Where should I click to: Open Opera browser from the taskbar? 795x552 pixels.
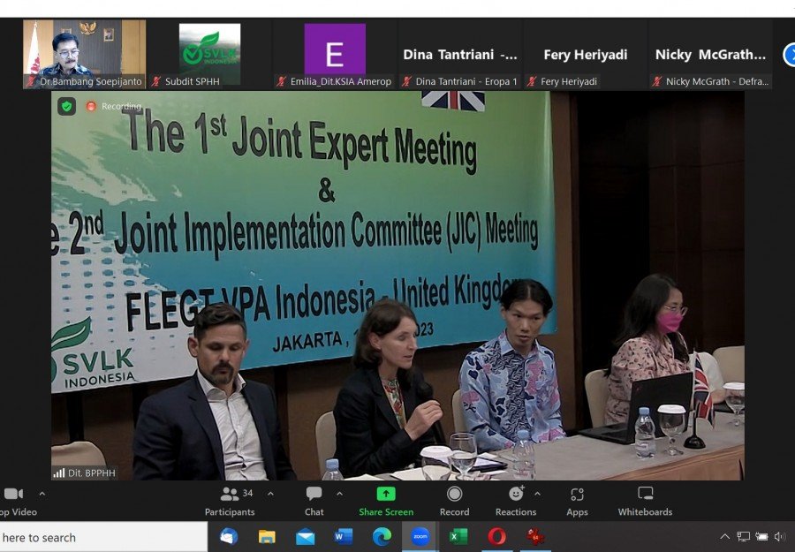(496, 536)
